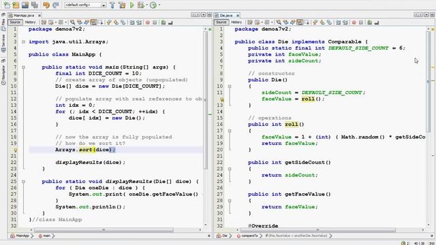Select History view in MainApp.java editor
The image size is (436, 245).
click(30, 22)
